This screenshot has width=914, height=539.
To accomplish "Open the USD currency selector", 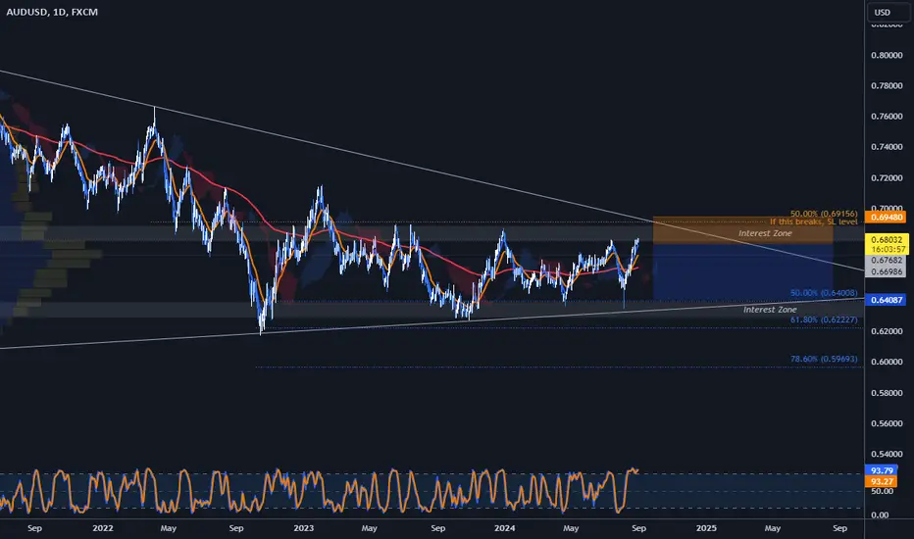I will coord(888,12).
